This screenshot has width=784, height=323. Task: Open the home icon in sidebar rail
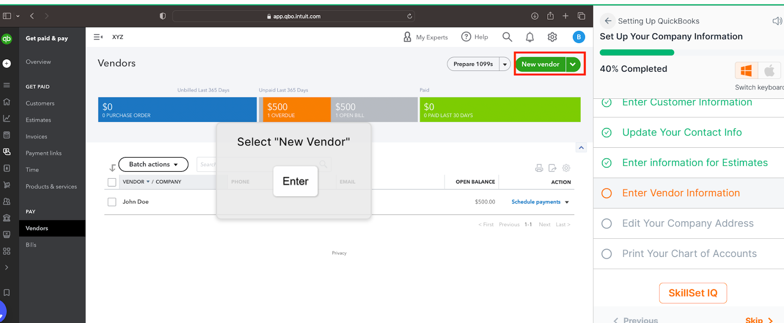coord(7,102)
